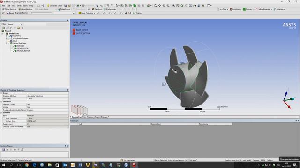The height and width of the screenshot is (168, 300).
Task: Select the Box Zoom tool
Action: pos(168,6)
